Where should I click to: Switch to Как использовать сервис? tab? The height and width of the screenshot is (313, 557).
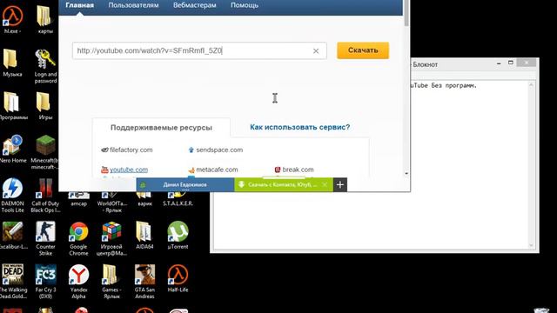pos(299,127)
